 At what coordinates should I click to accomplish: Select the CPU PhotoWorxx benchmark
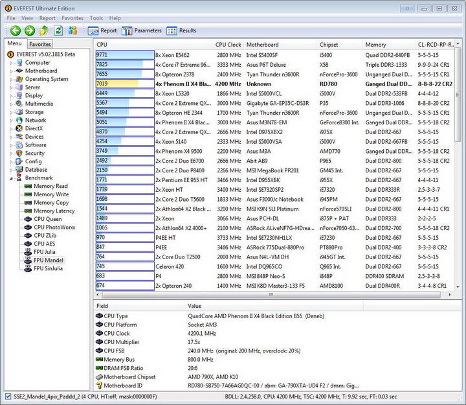click(x=54, y=227)
